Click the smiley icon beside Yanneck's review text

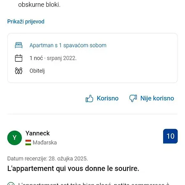click(11, 184)
